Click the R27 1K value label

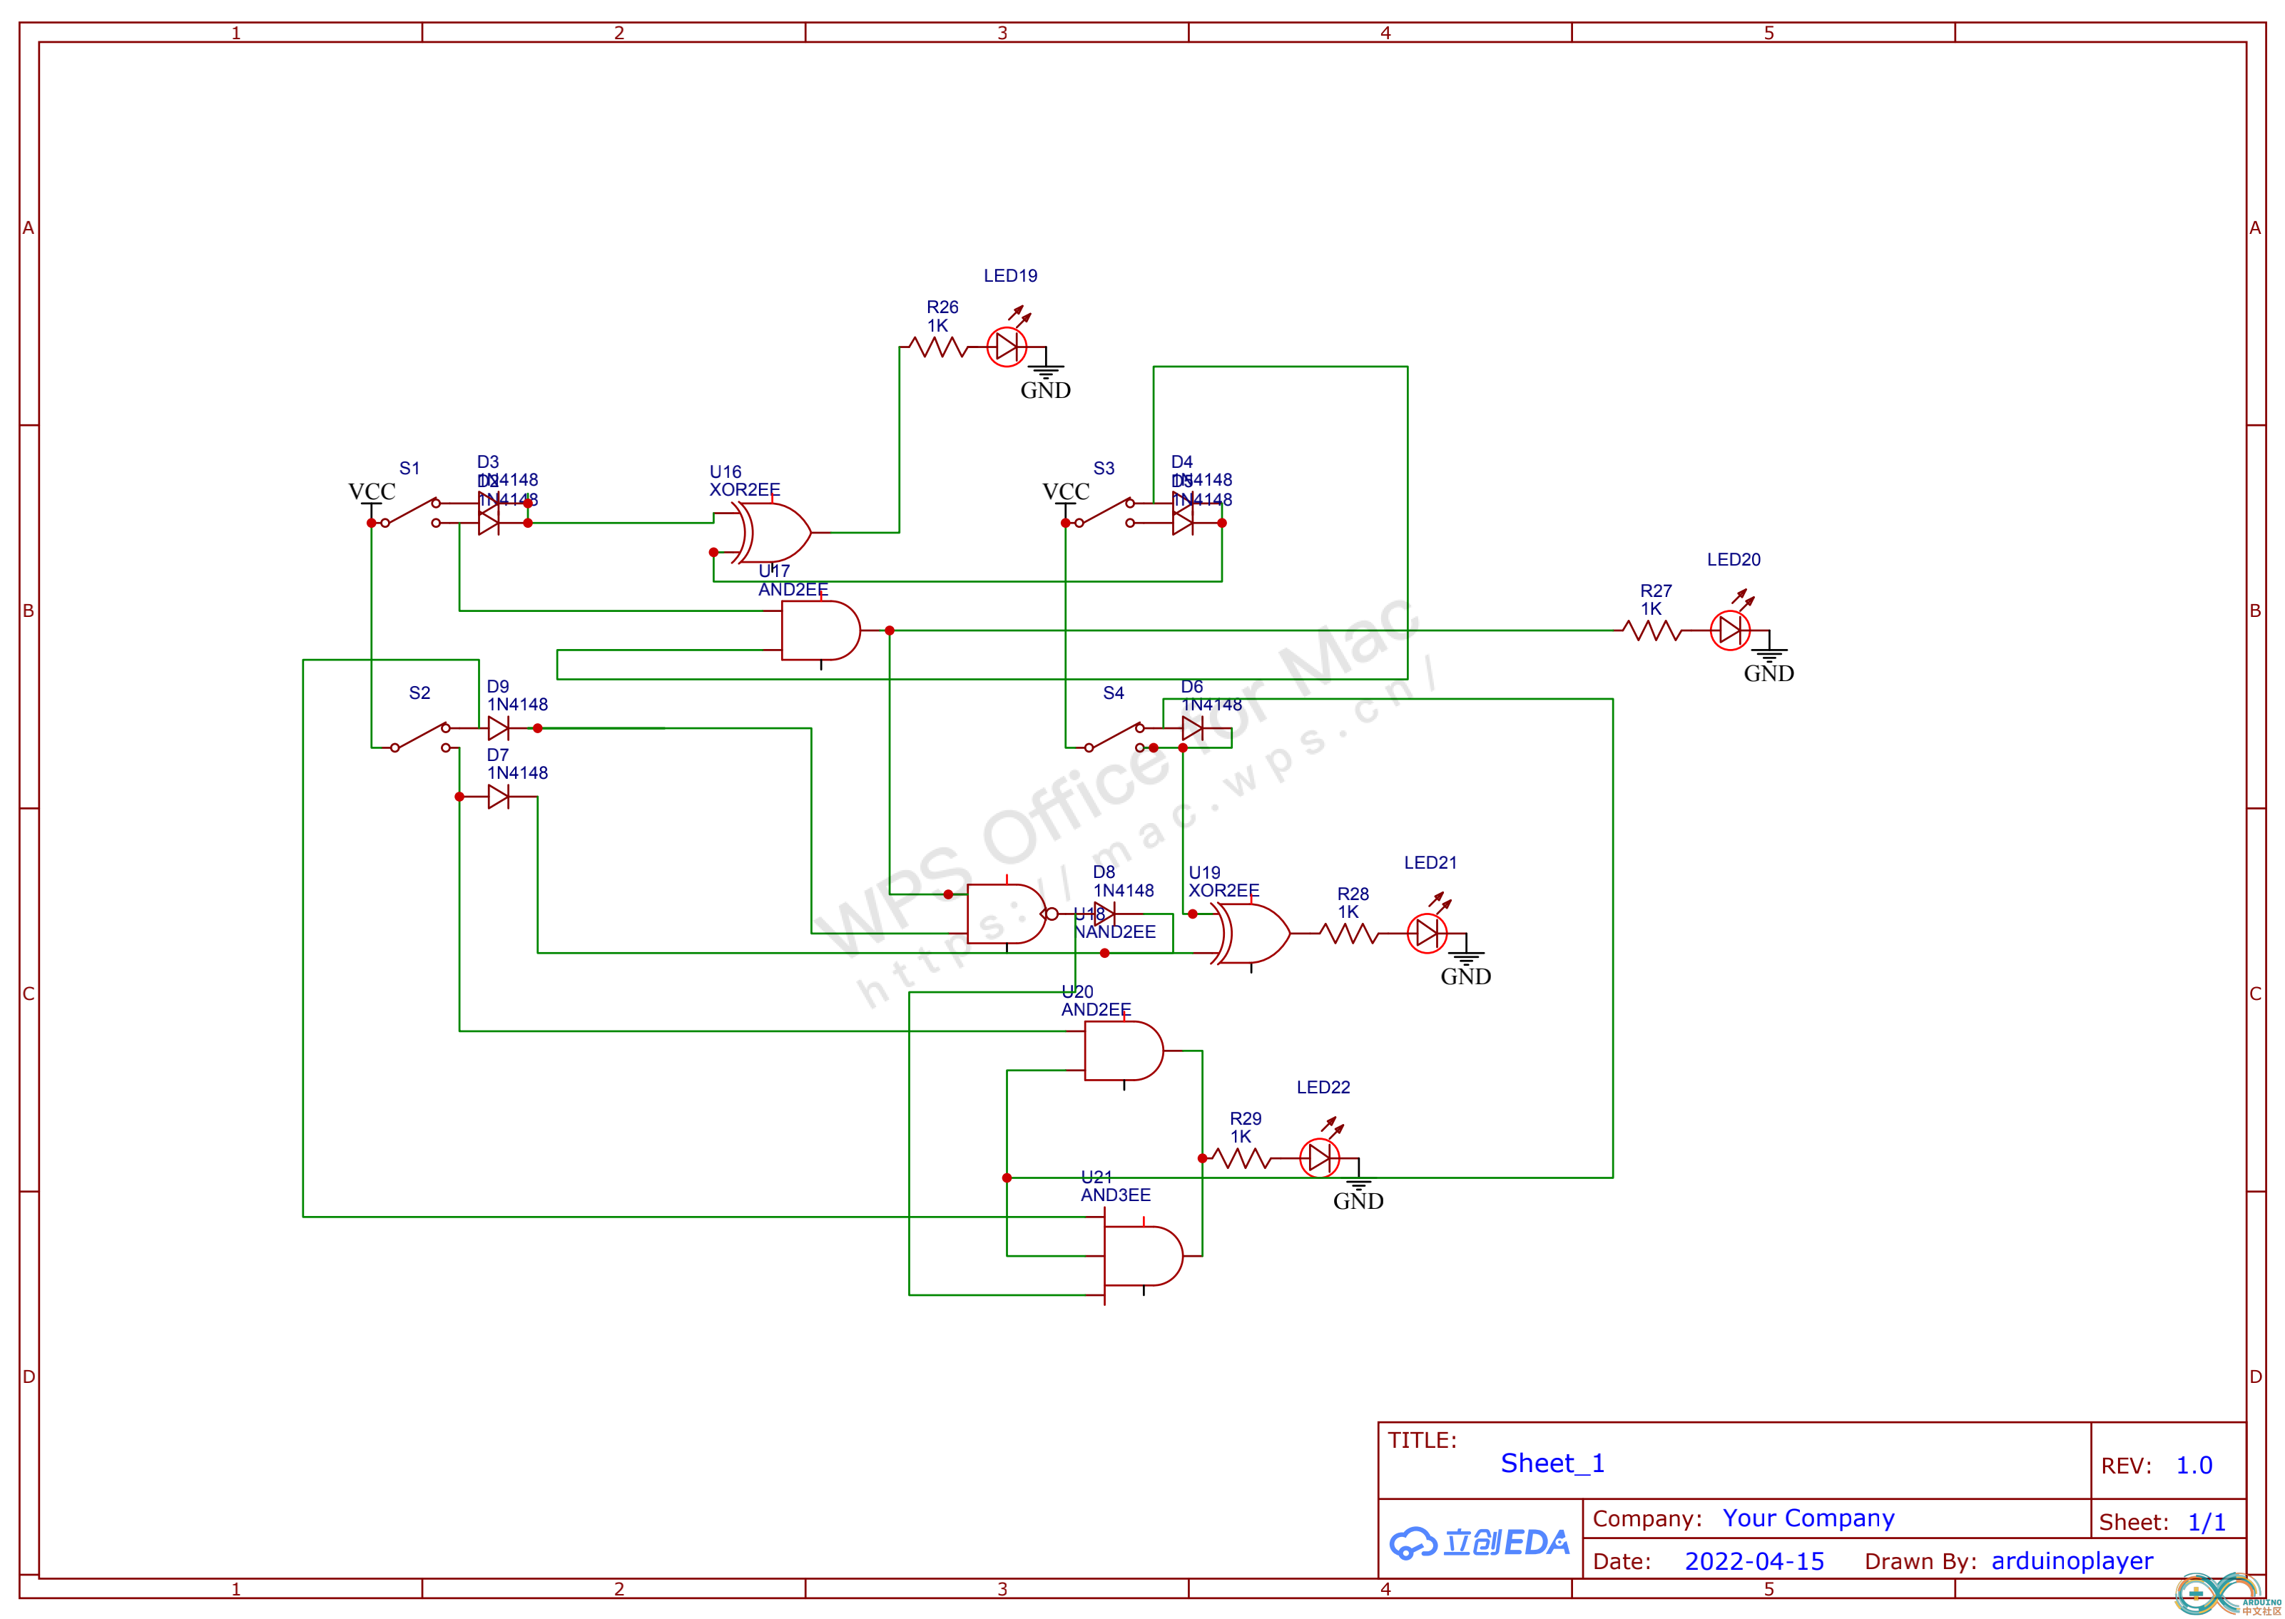(x=1651, y=608)
